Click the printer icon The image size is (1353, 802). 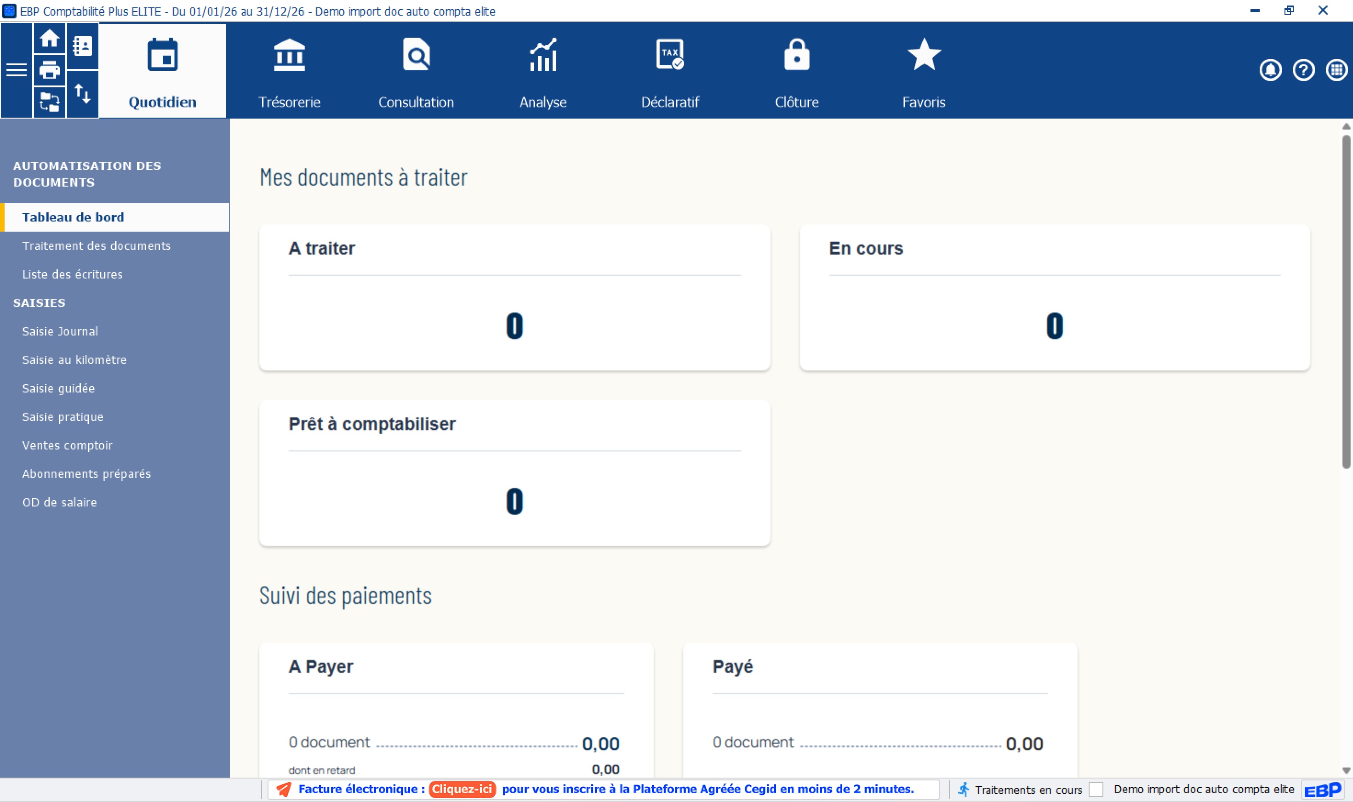[x=49, y=70]
